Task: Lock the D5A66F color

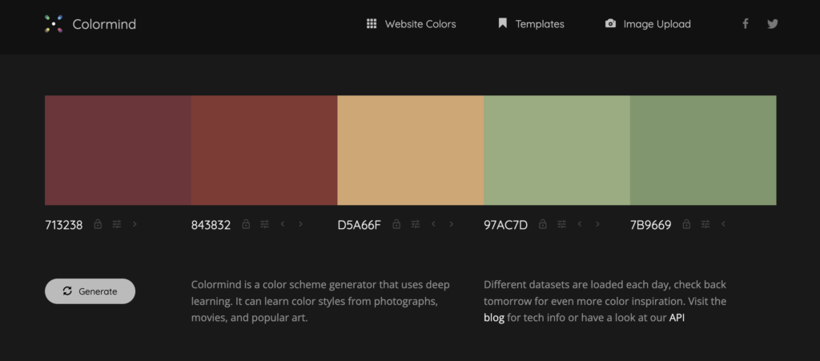Action: [396, 224]
